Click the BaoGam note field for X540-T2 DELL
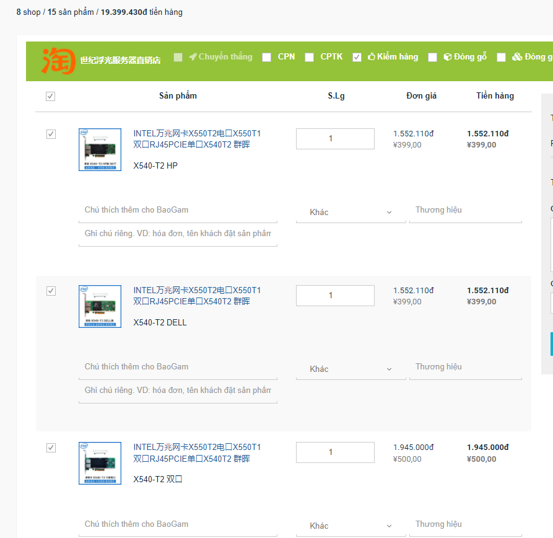 pos(178,367)
